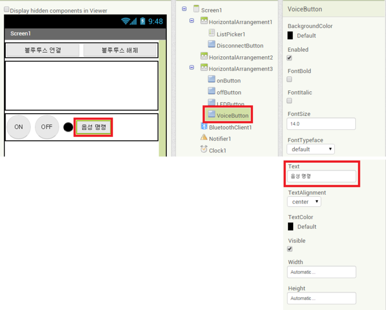Click the 9:48 clock in the phone preview
This screenshot has height=310, width=386.
point(155,21)
